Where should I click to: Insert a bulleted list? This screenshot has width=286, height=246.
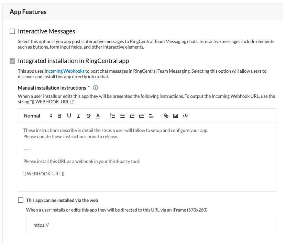coord(122,116)
